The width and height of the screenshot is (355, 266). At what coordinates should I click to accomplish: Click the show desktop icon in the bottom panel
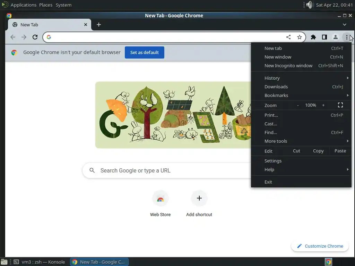click(x=4, y=262)
